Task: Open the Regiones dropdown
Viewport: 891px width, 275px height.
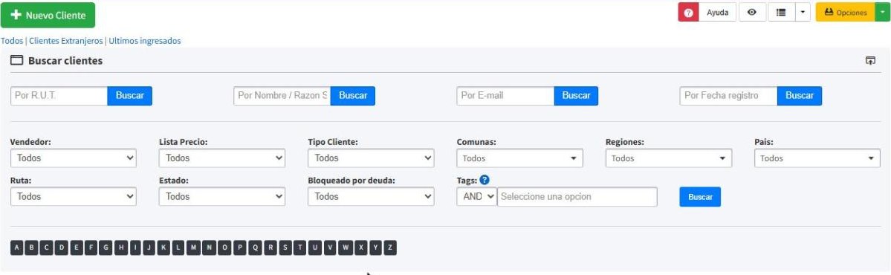Action: point(669,158)
